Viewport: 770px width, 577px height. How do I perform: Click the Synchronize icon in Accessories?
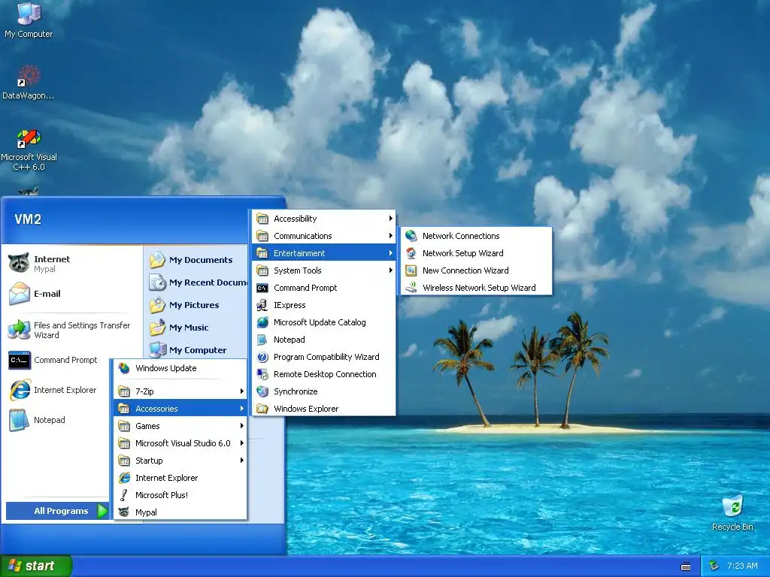pyautogui.click(x=262, y=391)
